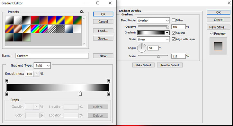Viewport: 233px width, 126px height.
Task: Select the Violet, Green, Orange preset
Action: [77, 20]
